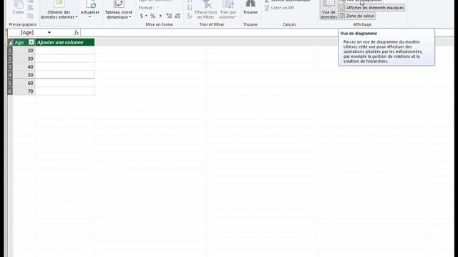Screen dimensions: 458x257
Task: Open Trier par colonne menu
Action: (x=228, y=10)
